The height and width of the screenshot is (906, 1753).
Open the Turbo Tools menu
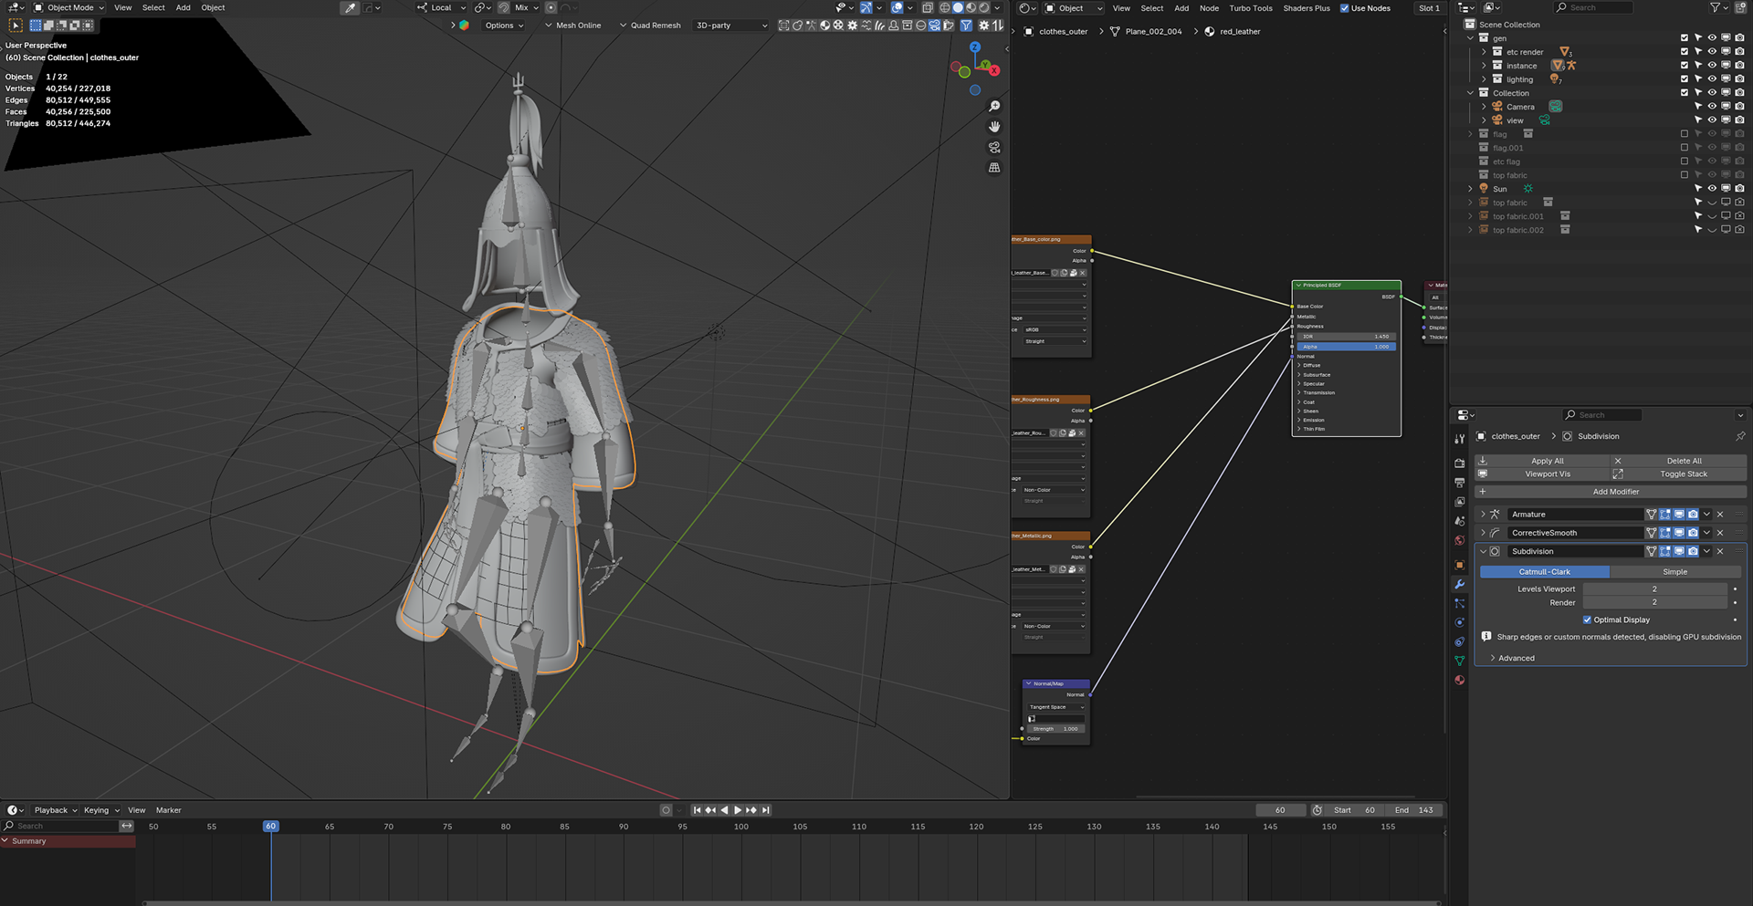tap(1250, 8)
